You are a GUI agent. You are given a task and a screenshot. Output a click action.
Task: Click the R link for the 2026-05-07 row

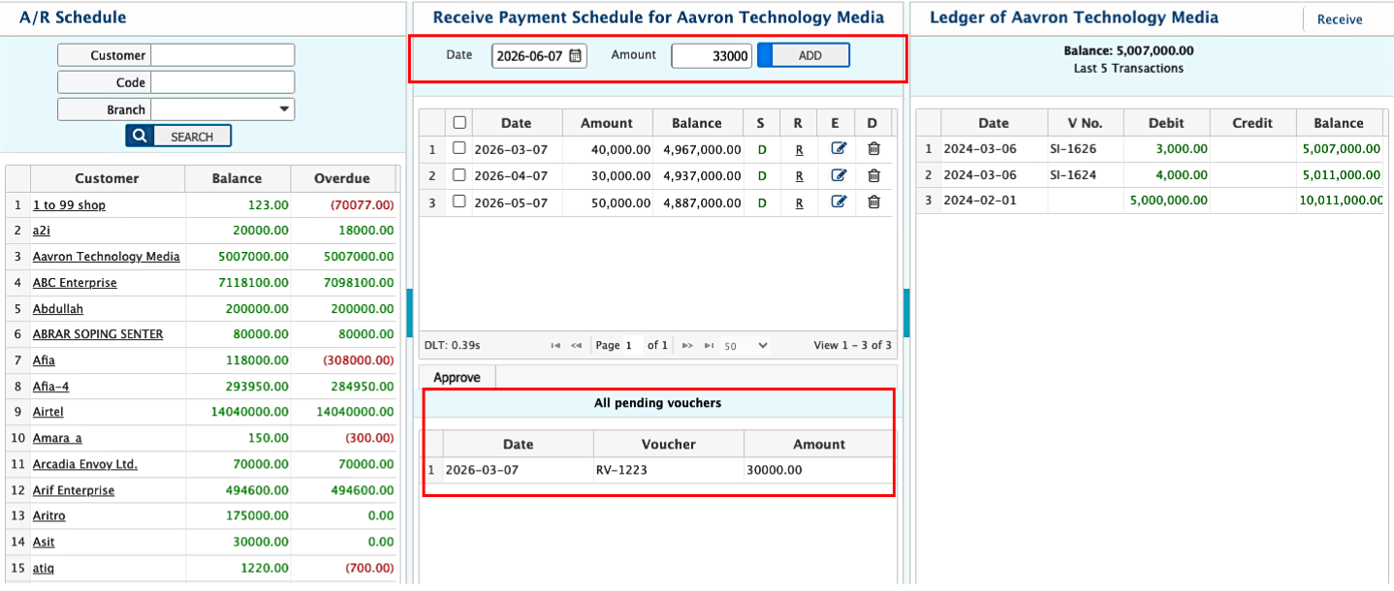[799, 202]
